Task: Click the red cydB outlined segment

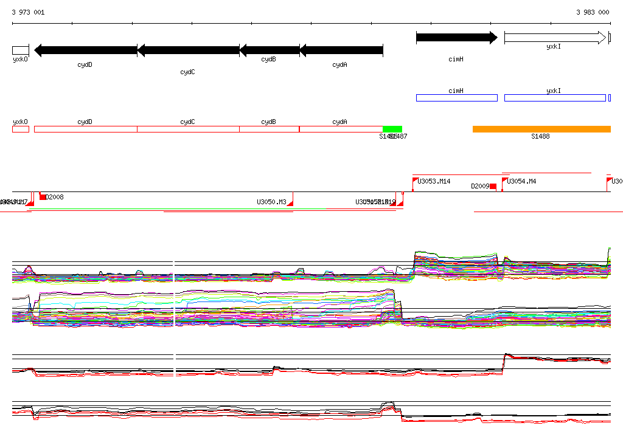Action: click(270, 129)
